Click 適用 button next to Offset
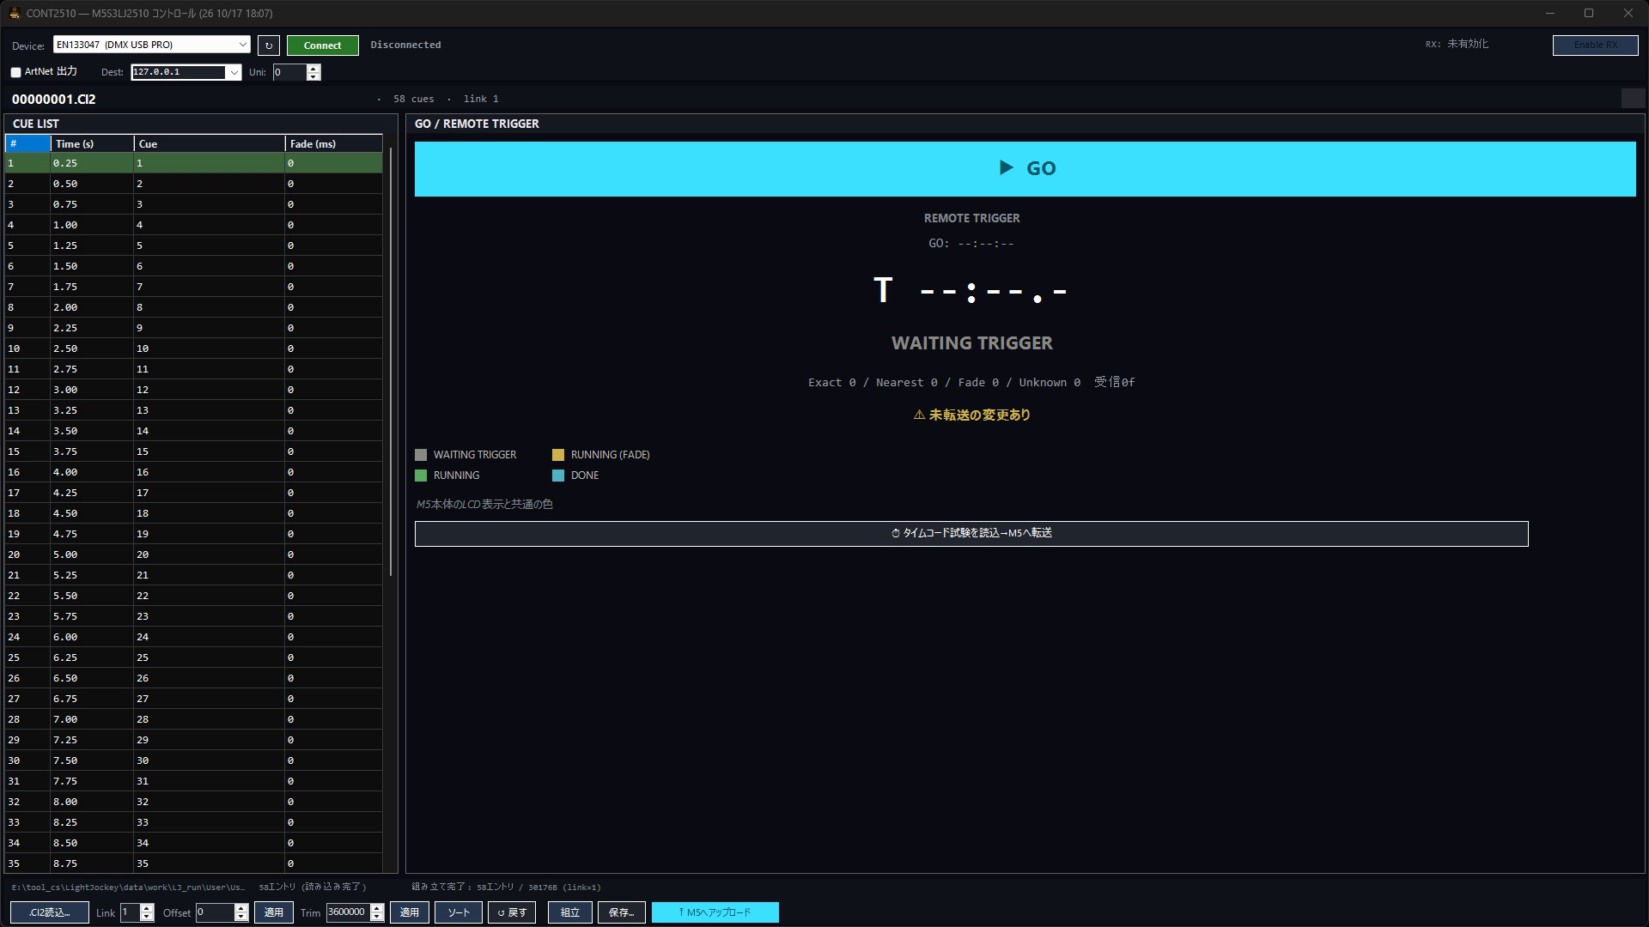This screenshot has height=927, width=1649. tap(274, 912)
